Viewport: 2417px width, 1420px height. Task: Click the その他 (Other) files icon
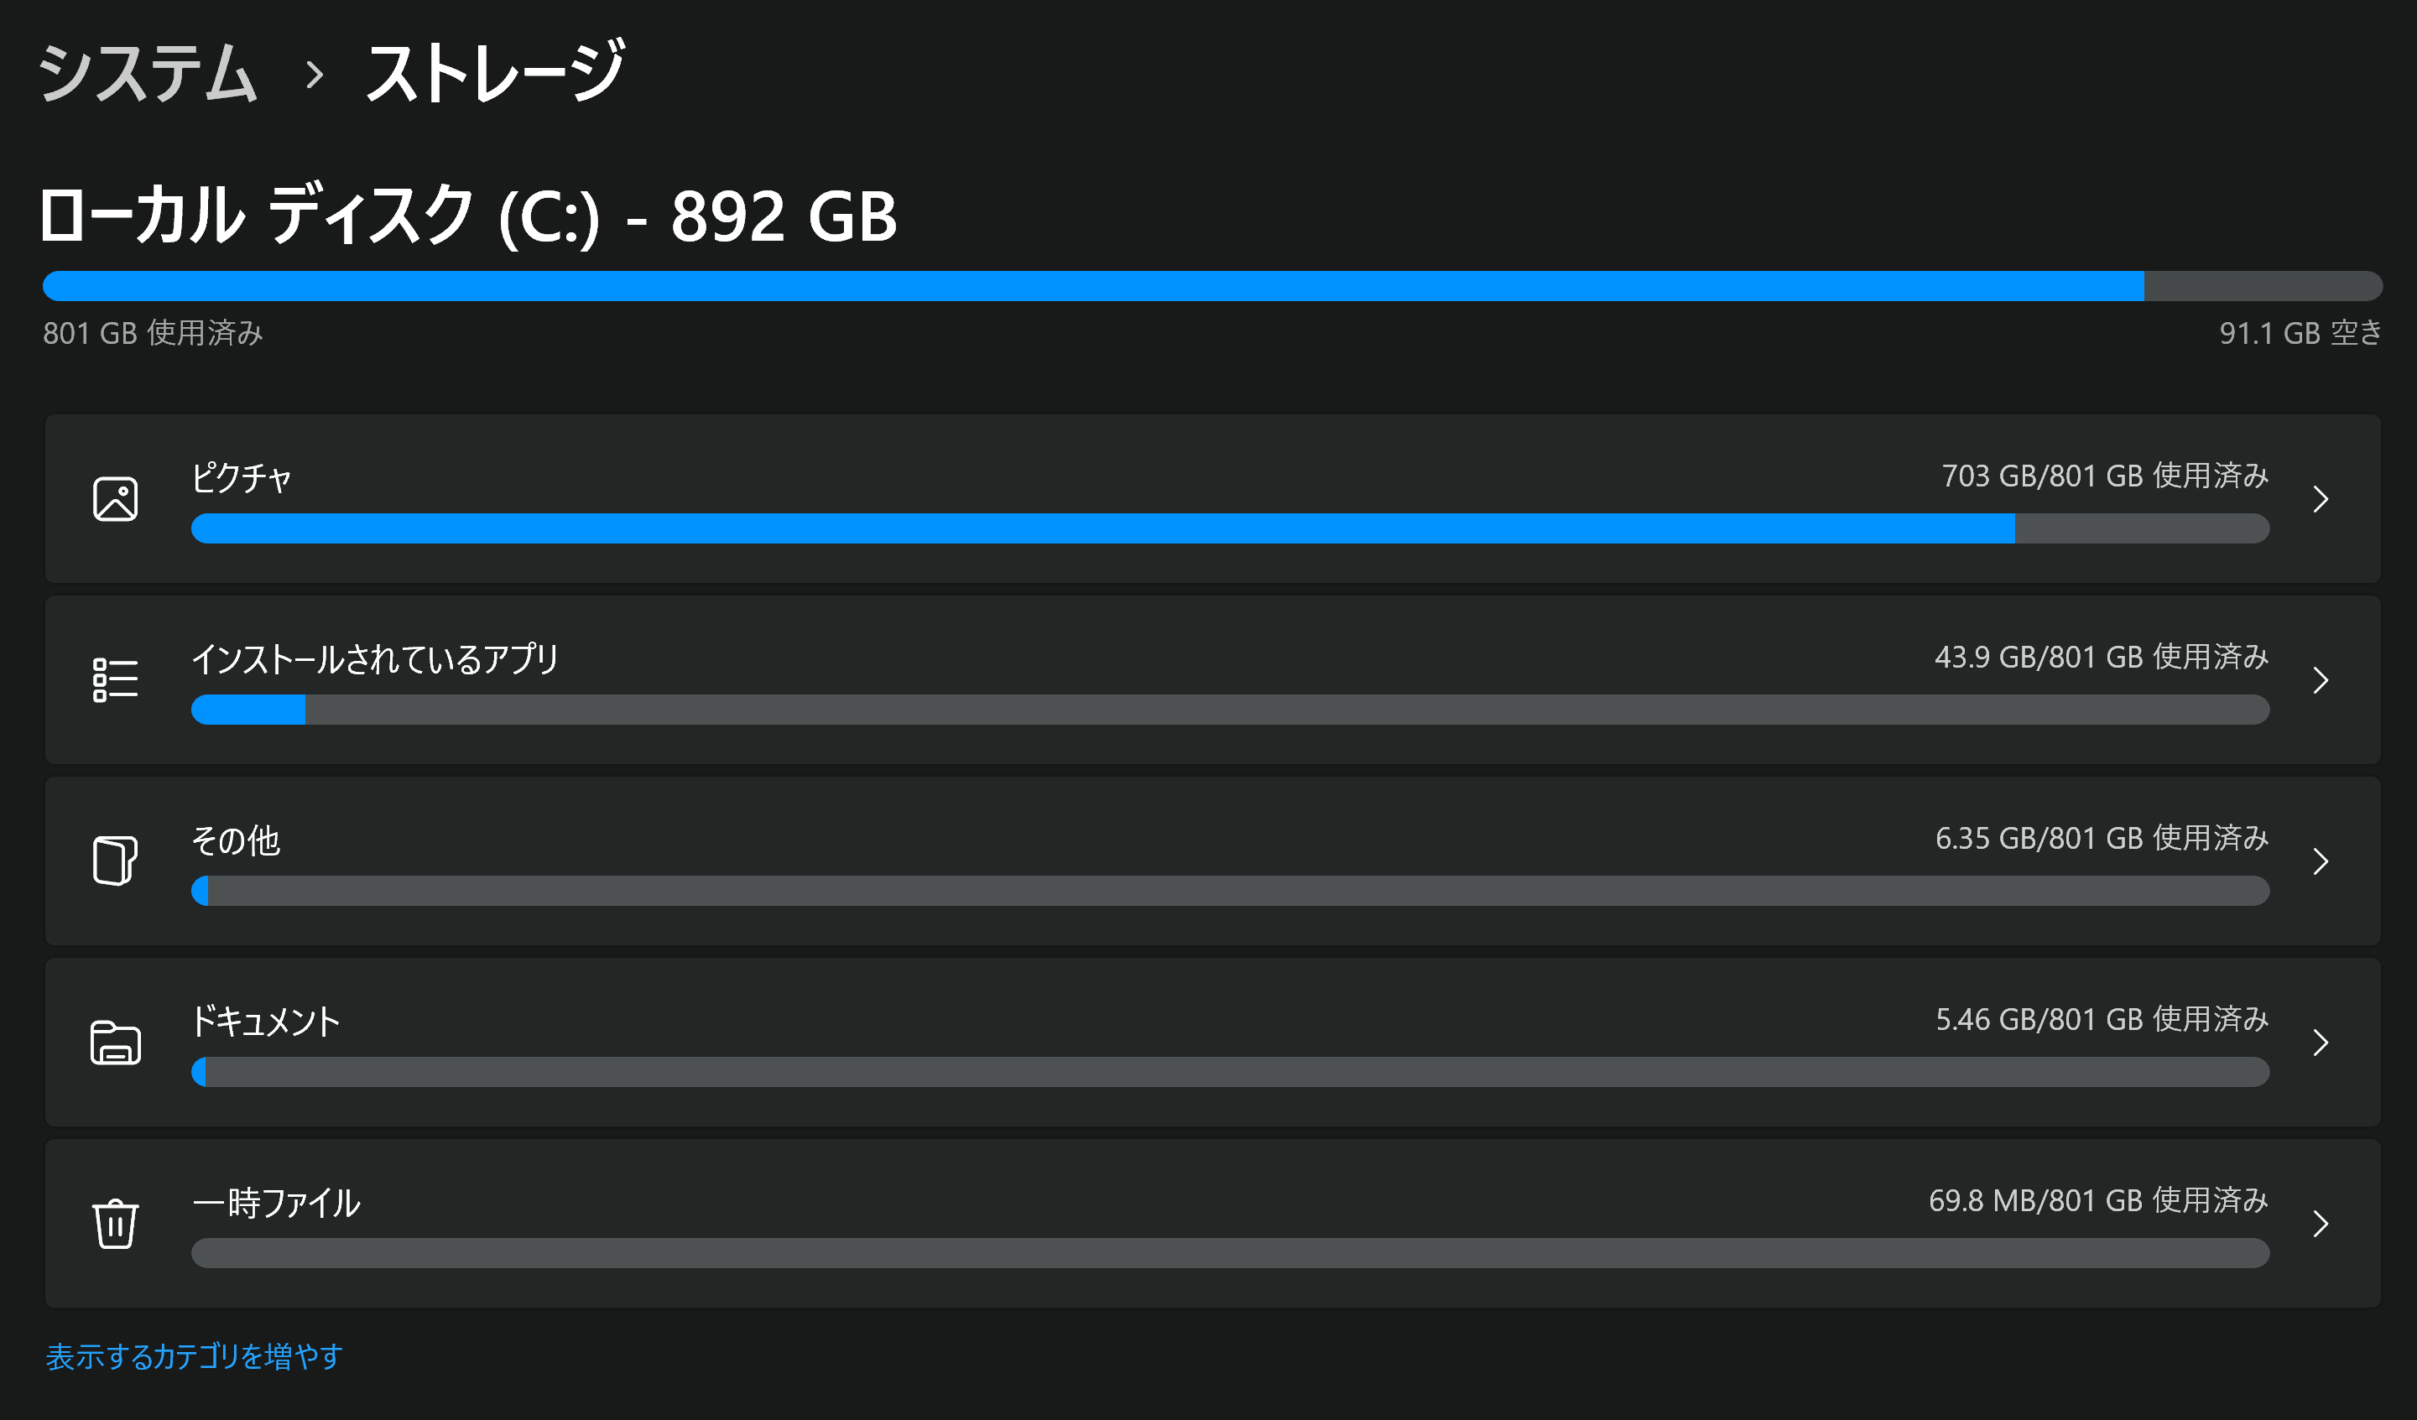[x=115, y=860]
